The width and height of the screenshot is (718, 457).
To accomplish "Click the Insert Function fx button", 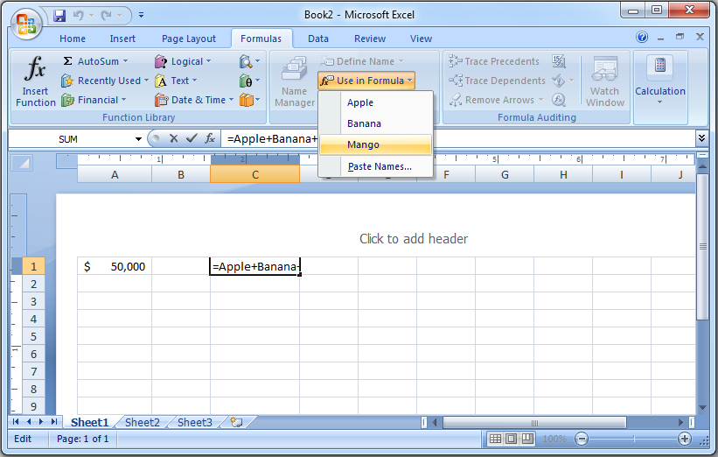I will [35, 81].
